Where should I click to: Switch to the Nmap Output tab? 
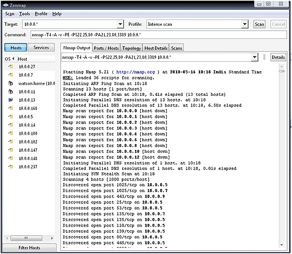pos(76,48)
